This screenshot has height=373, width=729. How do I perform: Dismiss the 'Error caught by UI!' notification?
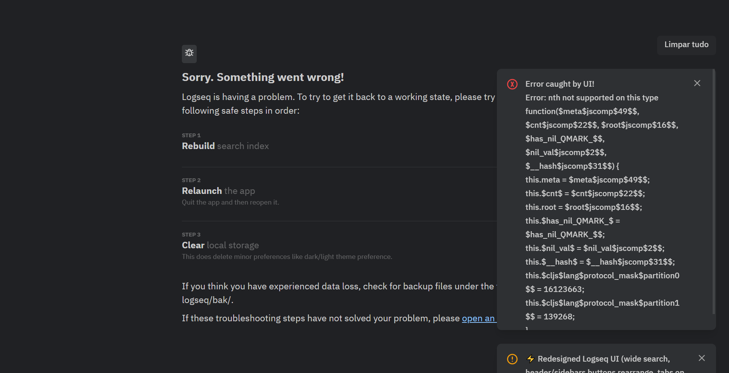pyautogui.click(x=697, y=83)
